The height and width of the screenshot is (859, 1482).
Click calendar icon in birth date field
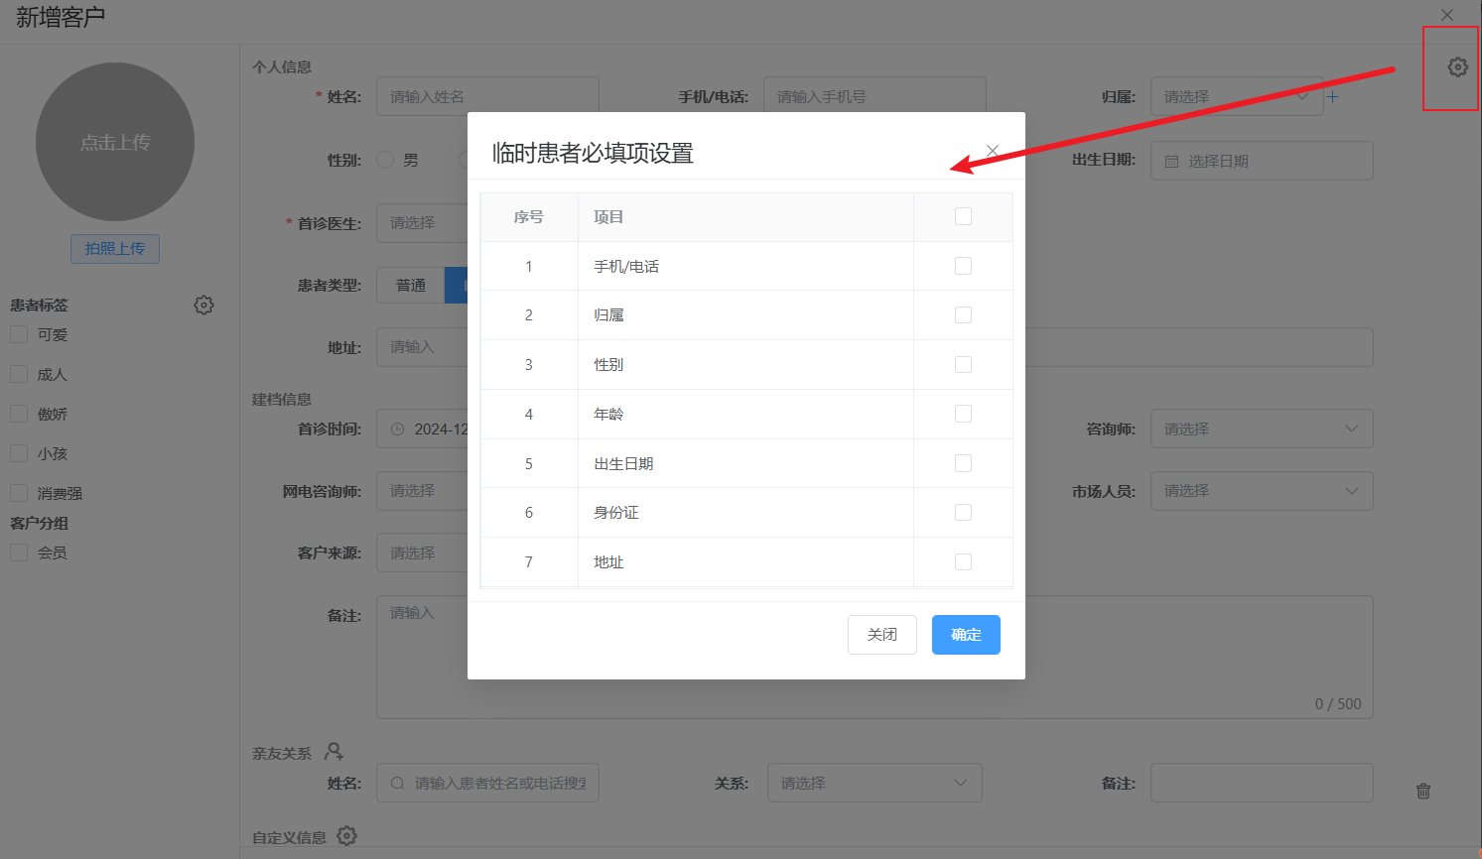[1171, 162]
